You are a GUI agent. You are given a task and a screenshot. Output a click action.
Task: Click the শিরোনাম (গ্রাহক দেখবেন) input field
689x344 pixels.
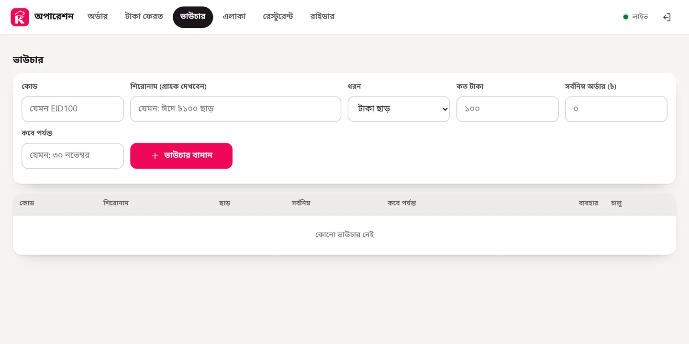(x=235, y=109)
